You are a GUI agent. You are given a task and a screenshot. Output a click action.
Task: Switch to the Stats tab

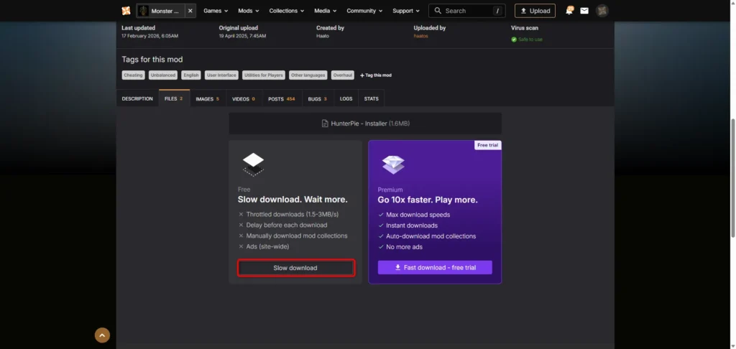[x=372, y=99]
